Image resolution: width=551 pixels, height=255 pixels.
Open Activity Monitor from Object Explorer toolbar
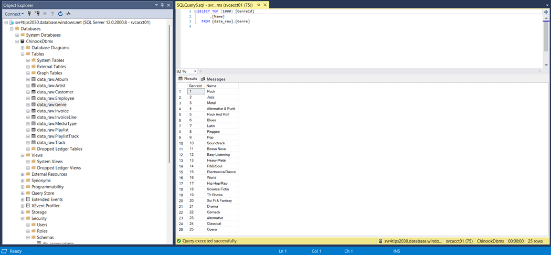pos(68,14)
